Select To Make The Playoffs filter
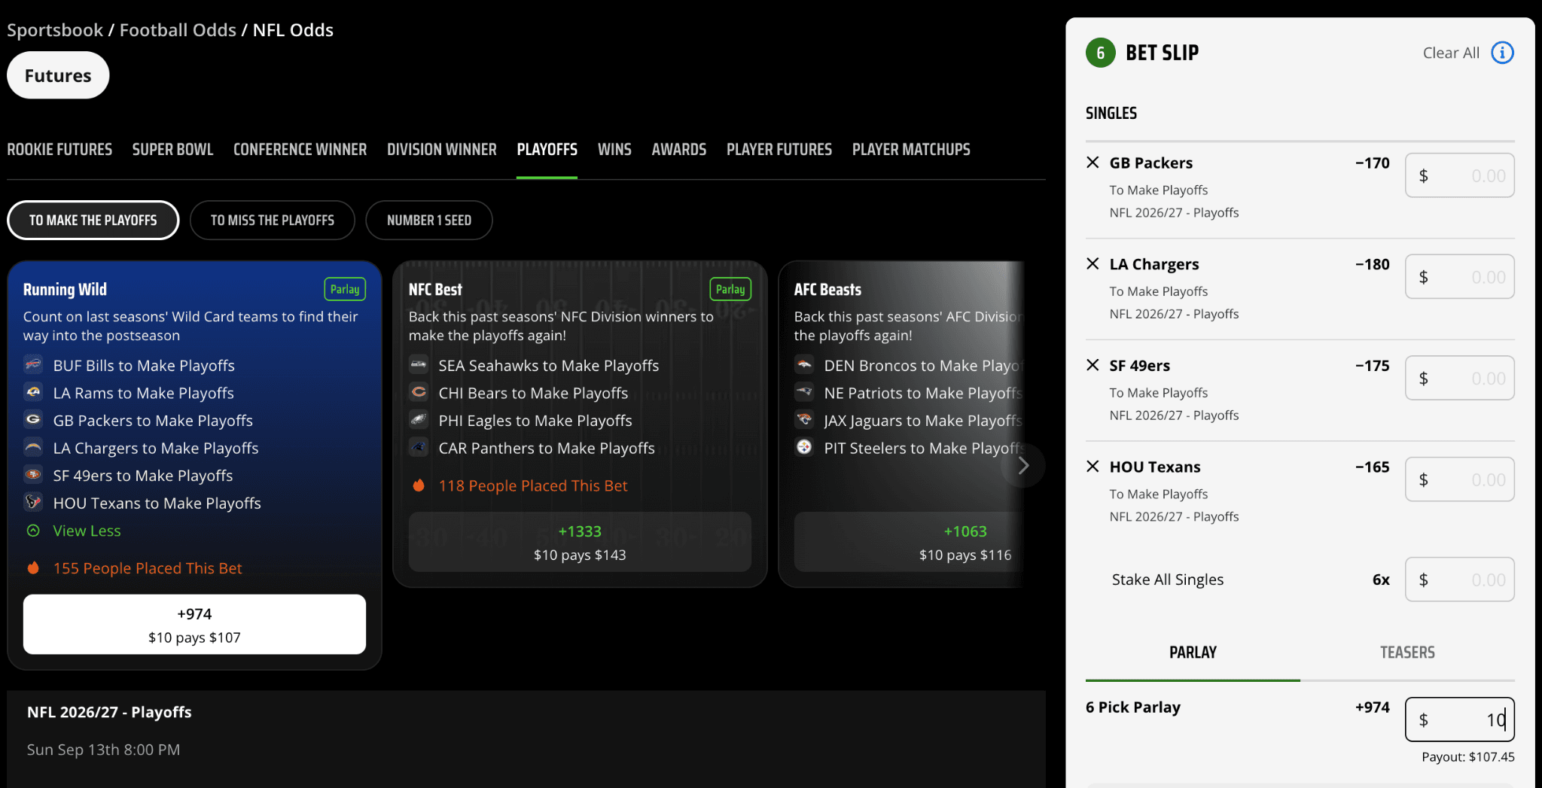Screen dimensions: 1542x788 pyautogui.click(x=93, y=221)
